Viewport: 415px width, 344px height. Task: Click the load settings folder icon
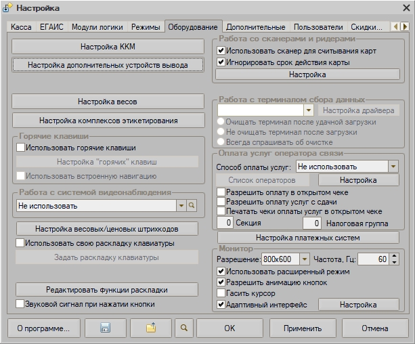150,328
